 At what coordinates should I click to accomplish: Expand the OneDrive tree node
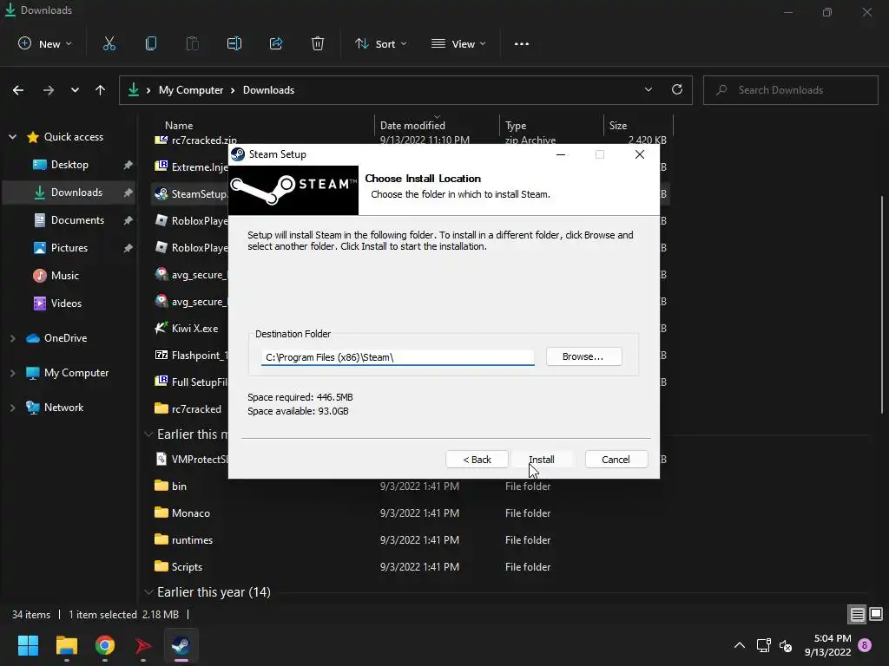12,338
